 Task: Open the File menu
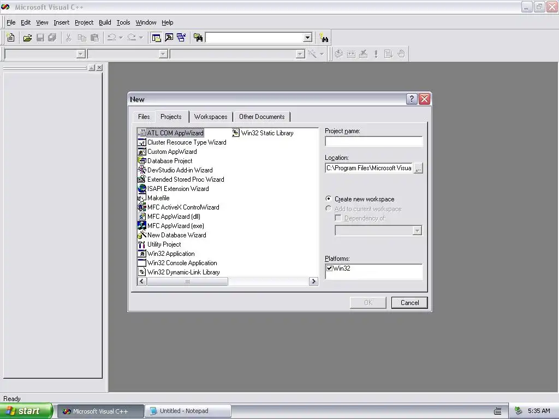click(x=11, y=22)
